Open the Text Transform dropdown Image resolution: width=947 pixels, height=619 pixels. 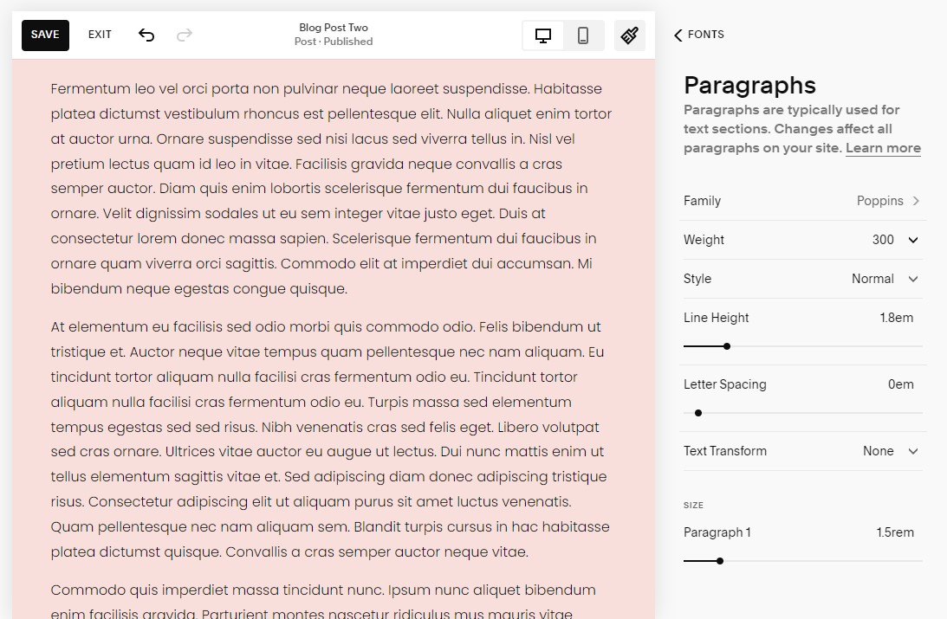point(802,451)
